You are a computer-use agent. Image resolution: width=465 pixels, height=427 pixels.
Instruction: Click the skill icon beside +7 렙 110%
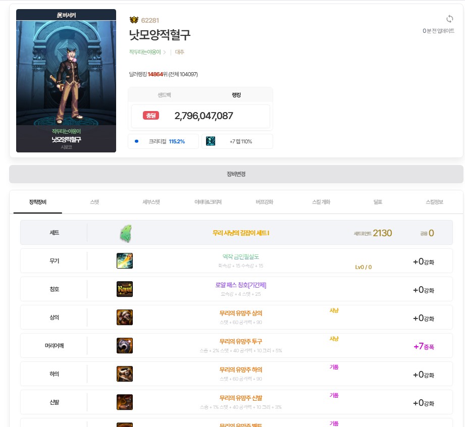coord(211,141)
